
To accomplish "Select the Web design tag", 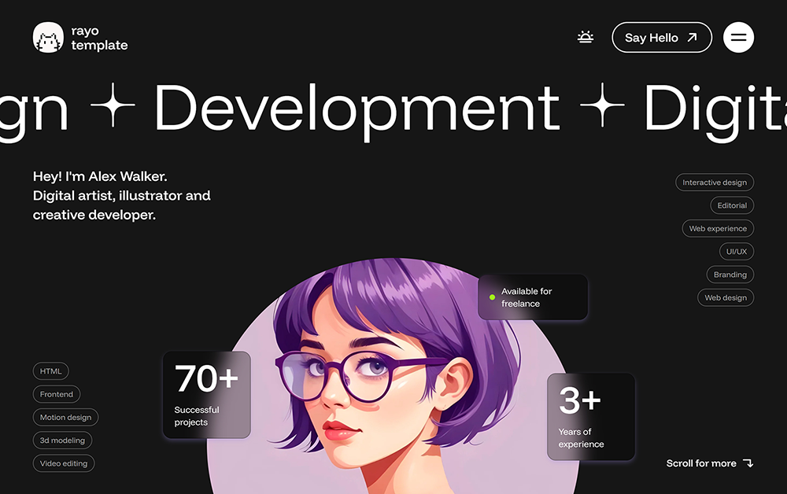I will (725, 297).
